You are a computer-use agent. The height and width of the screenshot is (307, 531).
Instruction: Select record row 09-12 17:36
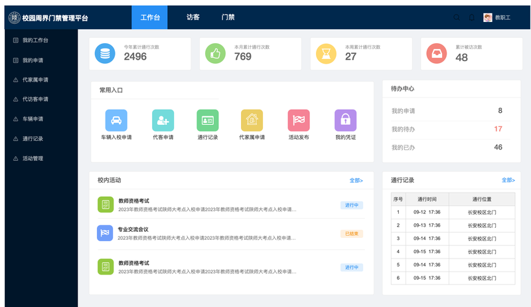[x=453, y=213]
